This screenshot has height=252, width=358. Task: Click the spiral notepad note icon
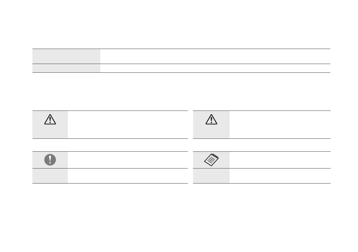coord(211,159)
